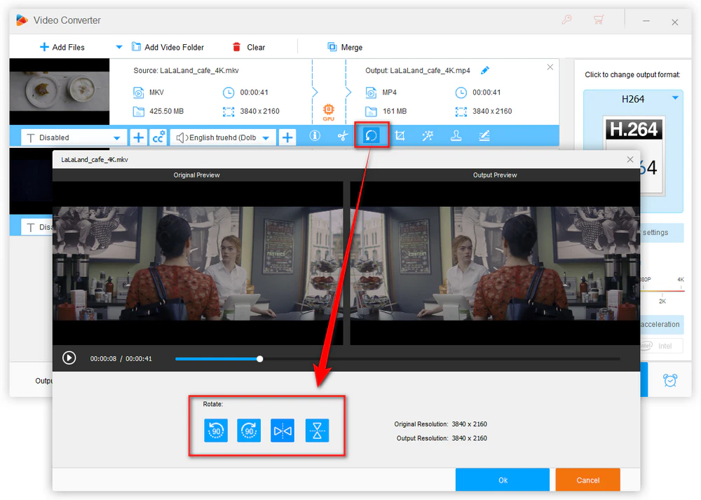701x500 pixels.
Task: Click Add Video Folder
Action: point(168,47)
